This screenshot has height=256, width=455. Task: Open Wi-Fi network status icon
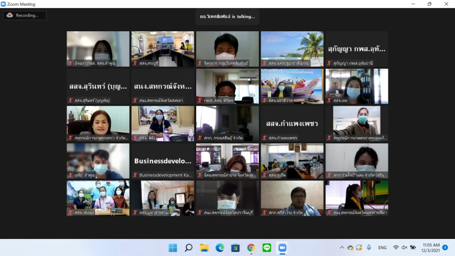396,247
